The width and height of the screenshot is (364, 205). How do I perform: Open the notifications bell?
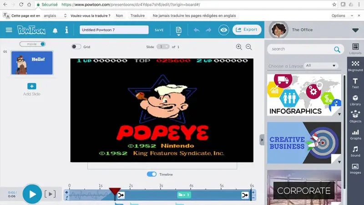(55, 31)
